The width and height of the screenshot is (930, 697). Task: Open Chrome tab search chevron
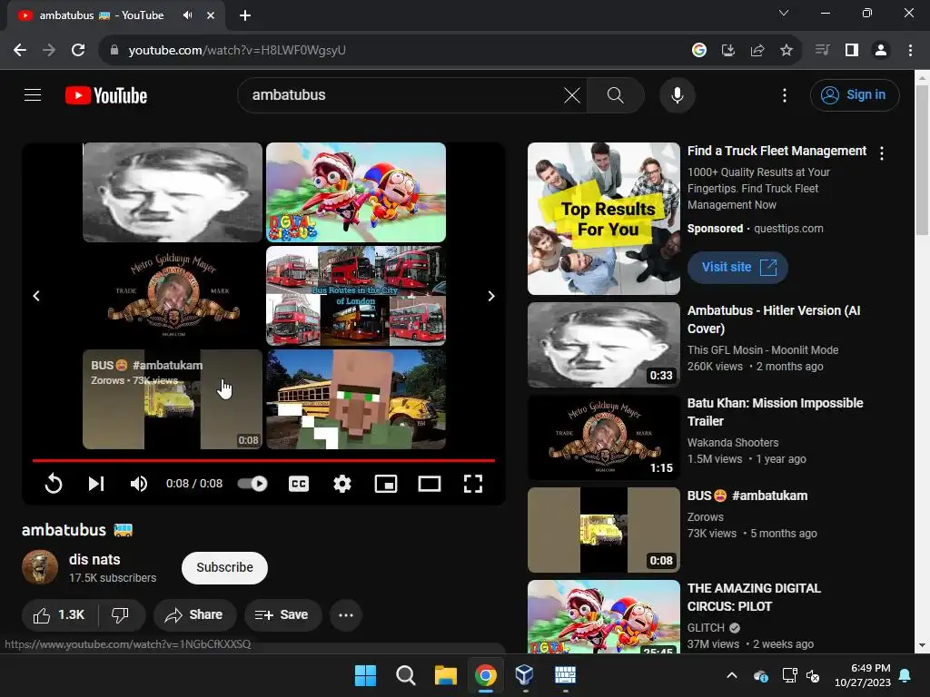click(784, 13)
